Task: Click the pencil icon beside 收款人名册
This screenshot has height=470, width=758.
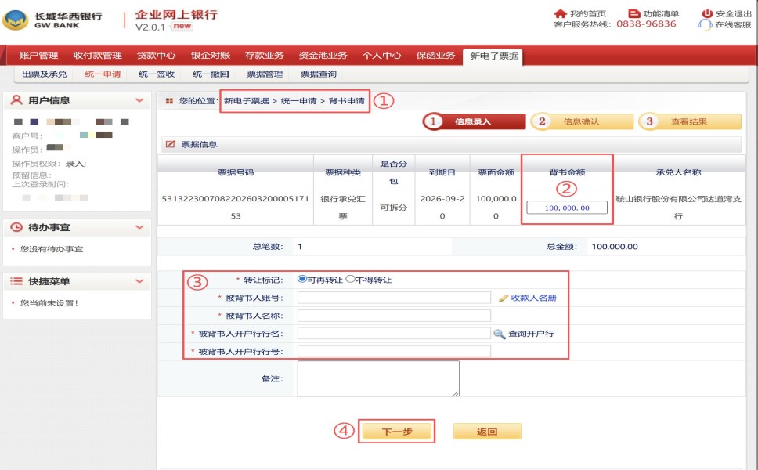Action: [504, 298]
